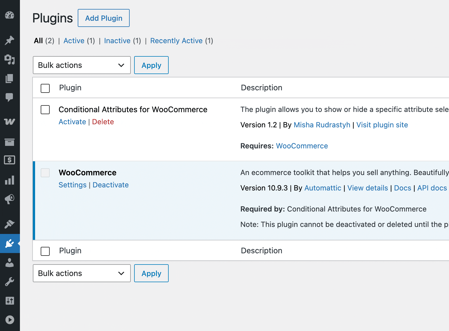Image resolution: width=449 pixels, height=331 pixels.
Task: Open the Dashboard icon in sidebar
Action: coord(10,15)
